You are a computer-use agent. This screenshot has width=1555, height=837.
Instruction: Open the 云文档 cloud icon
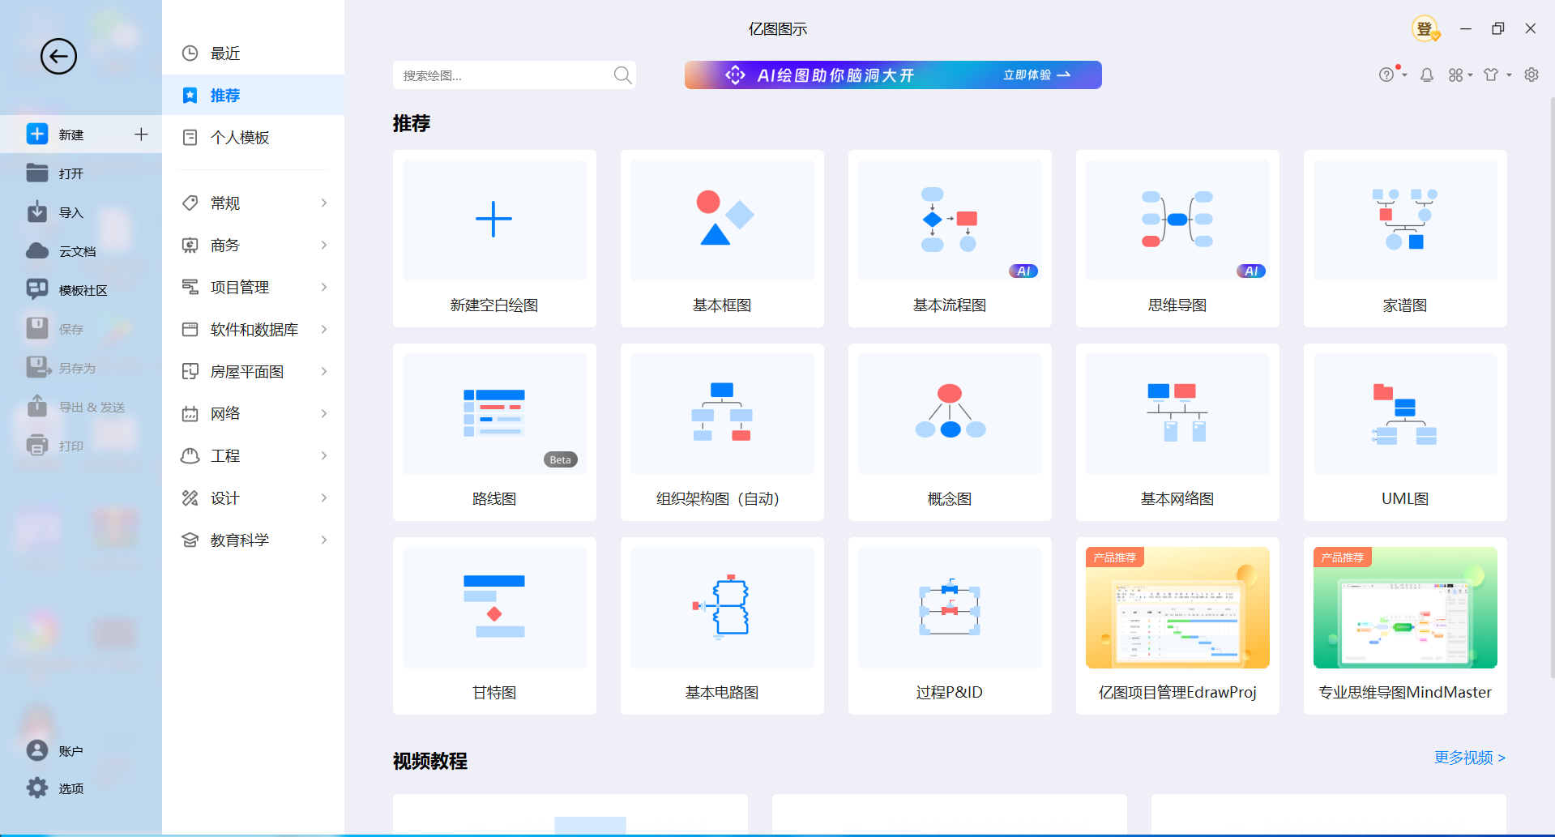pos(37,250)
